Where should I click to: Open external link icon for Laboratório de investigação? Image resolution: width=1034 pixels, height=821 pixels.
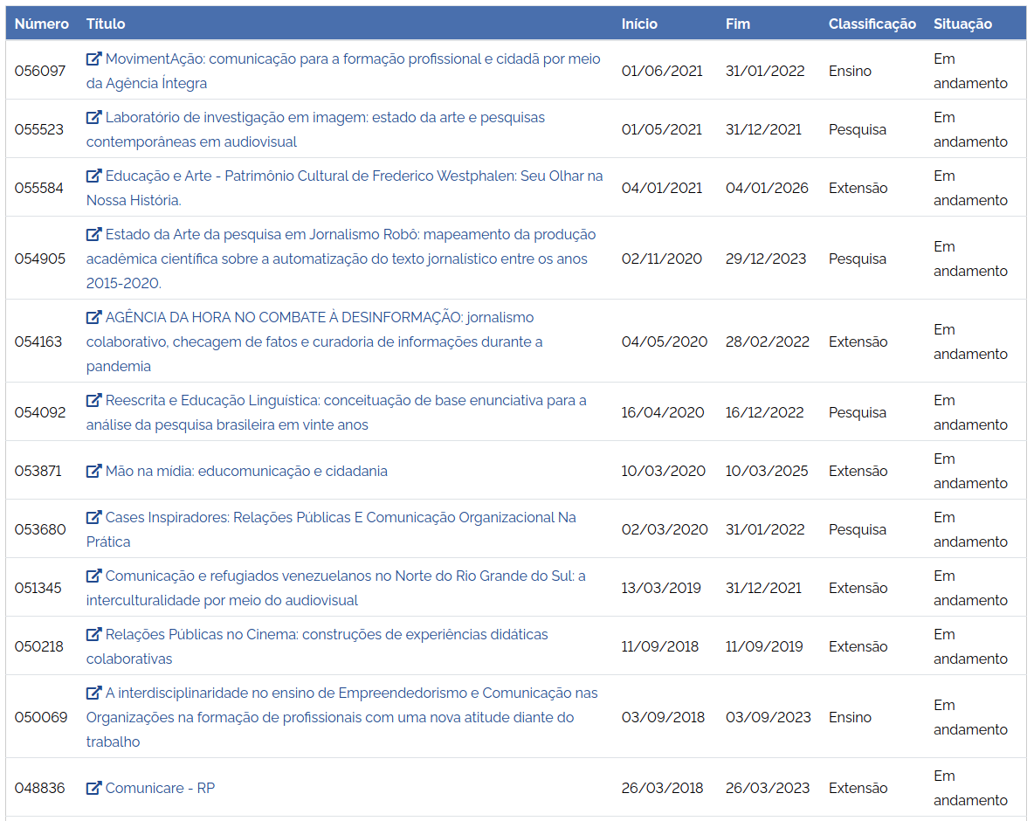pyautogui.click(x=94, y=118)
